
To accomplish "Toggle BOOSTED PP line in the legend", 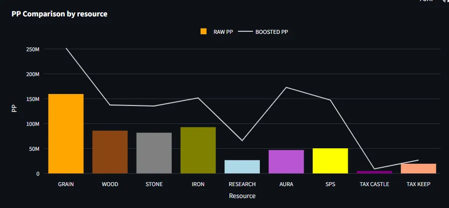I will click(x=263, y=32).
